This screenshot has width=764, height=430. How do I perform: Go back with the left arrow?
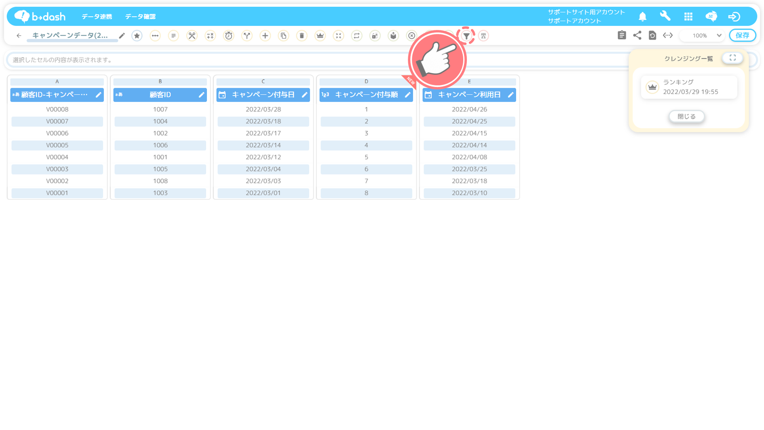(x=19, y=36)
